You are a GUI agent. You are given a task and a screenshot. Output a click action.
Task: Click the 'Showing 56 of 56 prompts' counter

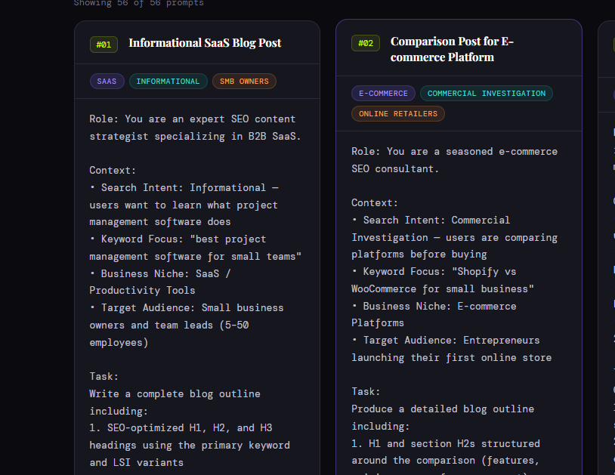138,3
